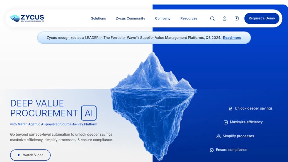288x162 pixels.
Task: Select the Ensure compliance text
Action: click(x=232, y=150)
